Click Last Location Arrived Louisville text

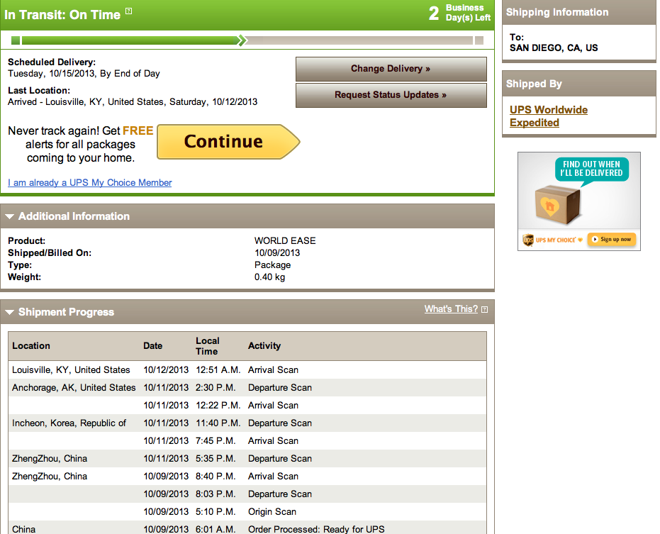click(133, 101)
